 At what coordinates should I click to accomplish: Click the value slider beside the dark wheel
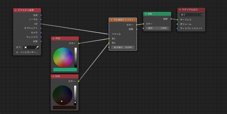click(75, 95)
